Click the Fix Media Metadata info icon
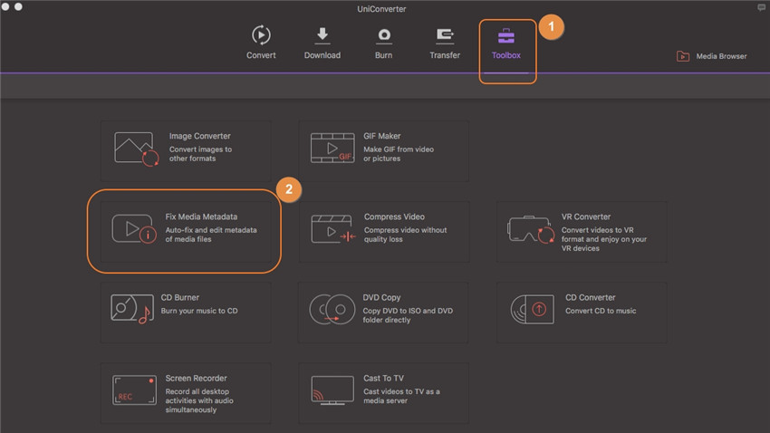This screenshot has width=770, height=433. point(134,229)
